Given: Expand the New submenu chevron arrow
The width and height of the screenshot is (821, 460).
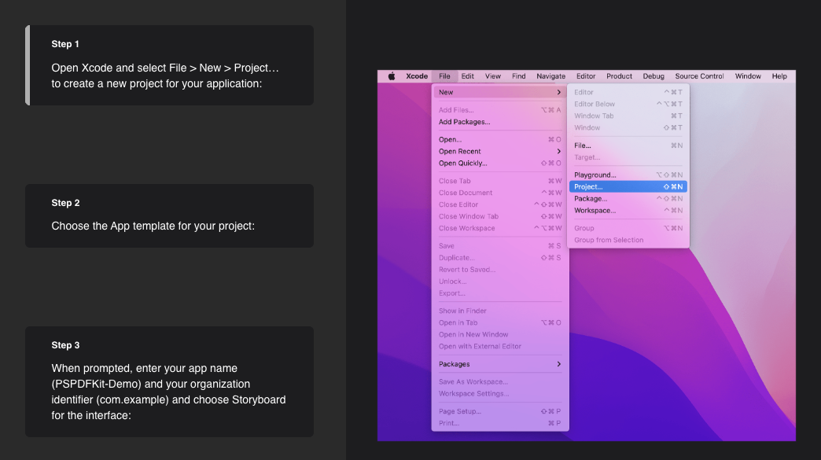Looking at the screenshot, I should tap(559, 93).
